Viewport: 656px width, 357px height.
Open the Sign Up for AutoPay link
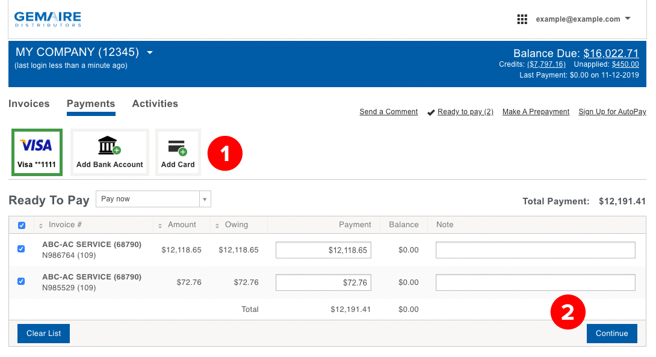[x=612, y=112]
